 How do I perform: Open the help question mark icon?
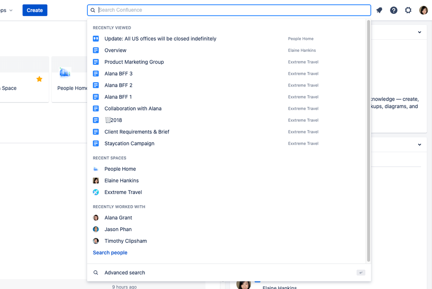coord(394,10)
